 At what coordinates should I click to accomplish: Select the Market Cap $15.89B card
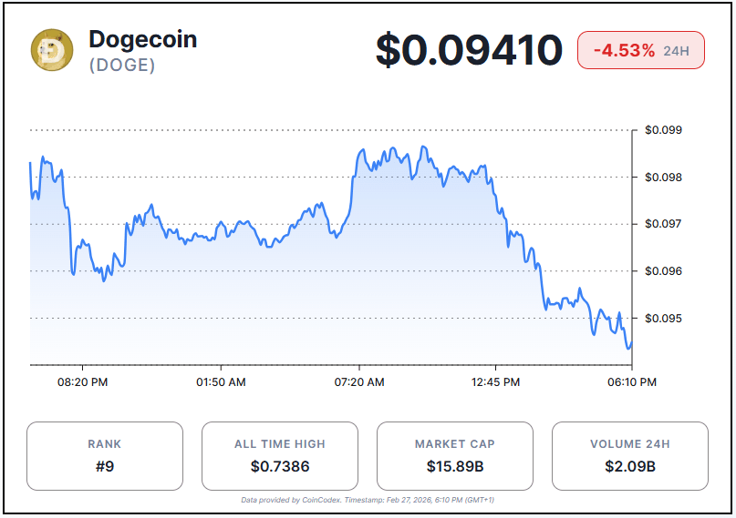coord(455,456)
